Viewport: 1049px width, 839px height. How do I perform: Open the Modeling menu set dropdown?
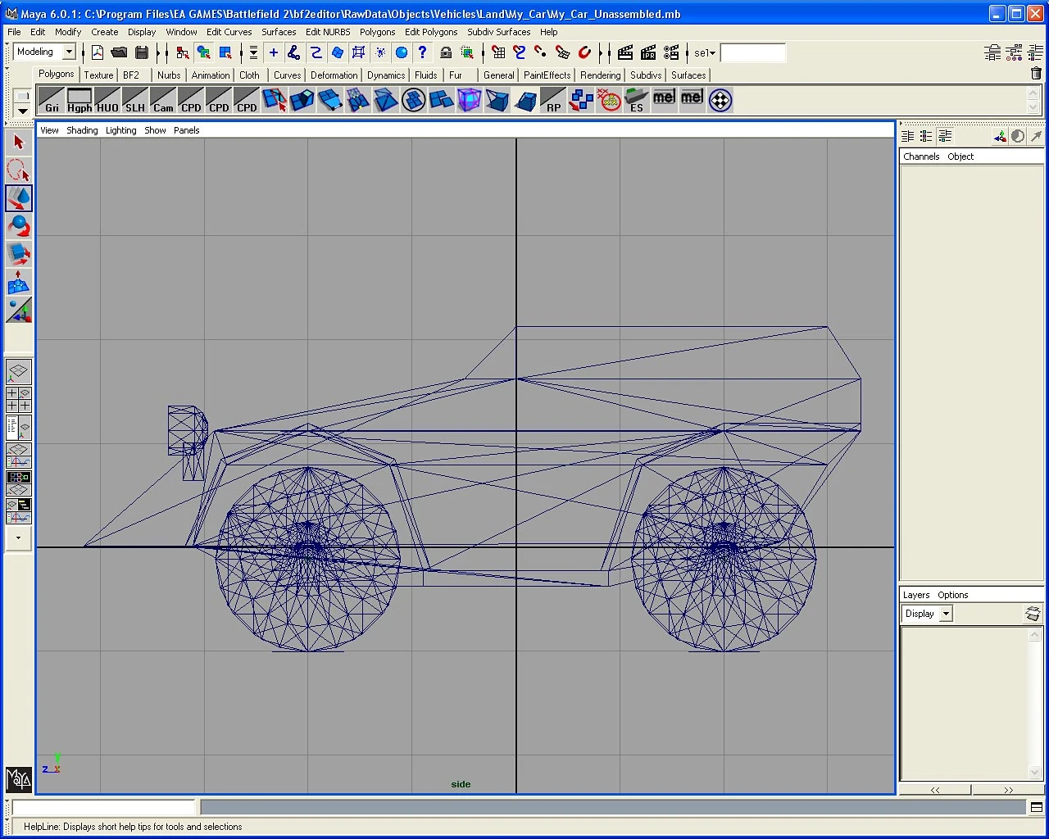pyautogui.click(x=70, y=52)
